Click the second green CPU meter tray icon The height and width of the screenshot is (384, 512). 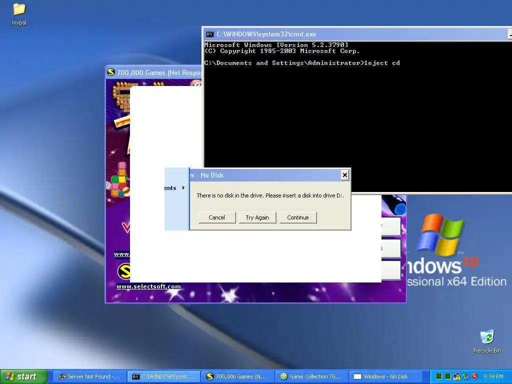pyautogui.click(x=448, y=376)
